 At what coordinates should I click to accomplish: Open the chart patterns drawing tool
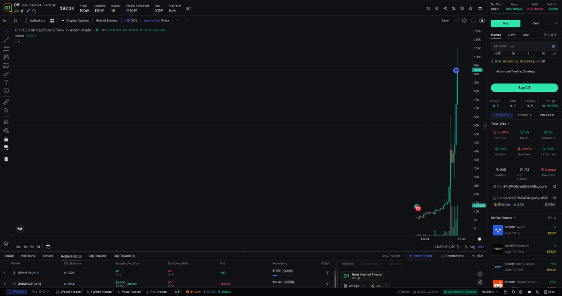pyautogui.click(x=6, y=57)
